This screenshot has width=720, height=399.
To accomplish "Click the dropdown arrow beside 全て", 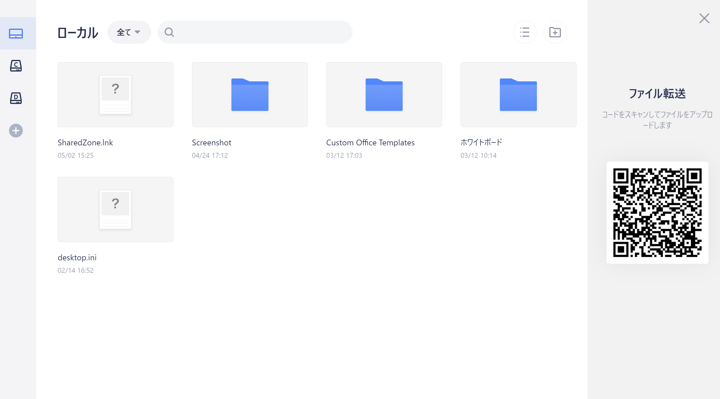I will (138, 32).
